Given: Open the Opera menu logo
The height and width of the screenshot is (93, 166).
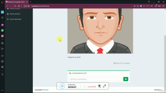Looking at the screenshot, I should pyautogui.click(x=2, y=2).
